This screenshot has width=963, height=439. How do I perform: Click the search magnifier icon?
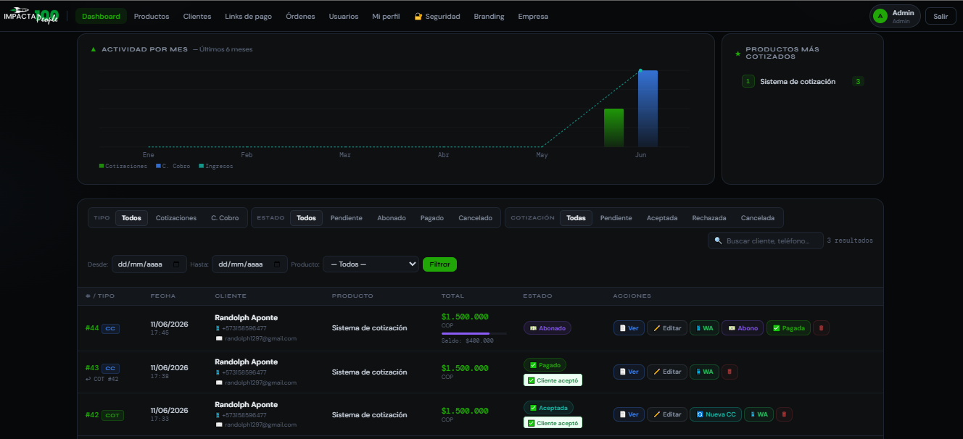click(x=718, y=241)
